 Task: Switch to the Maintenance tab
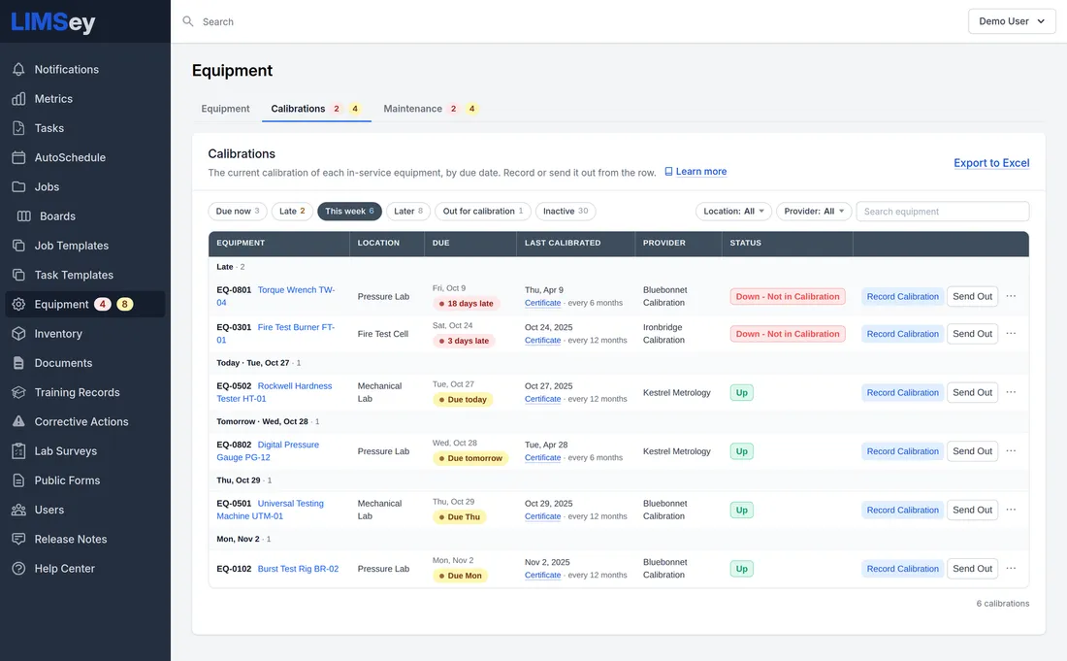point(431,109)
